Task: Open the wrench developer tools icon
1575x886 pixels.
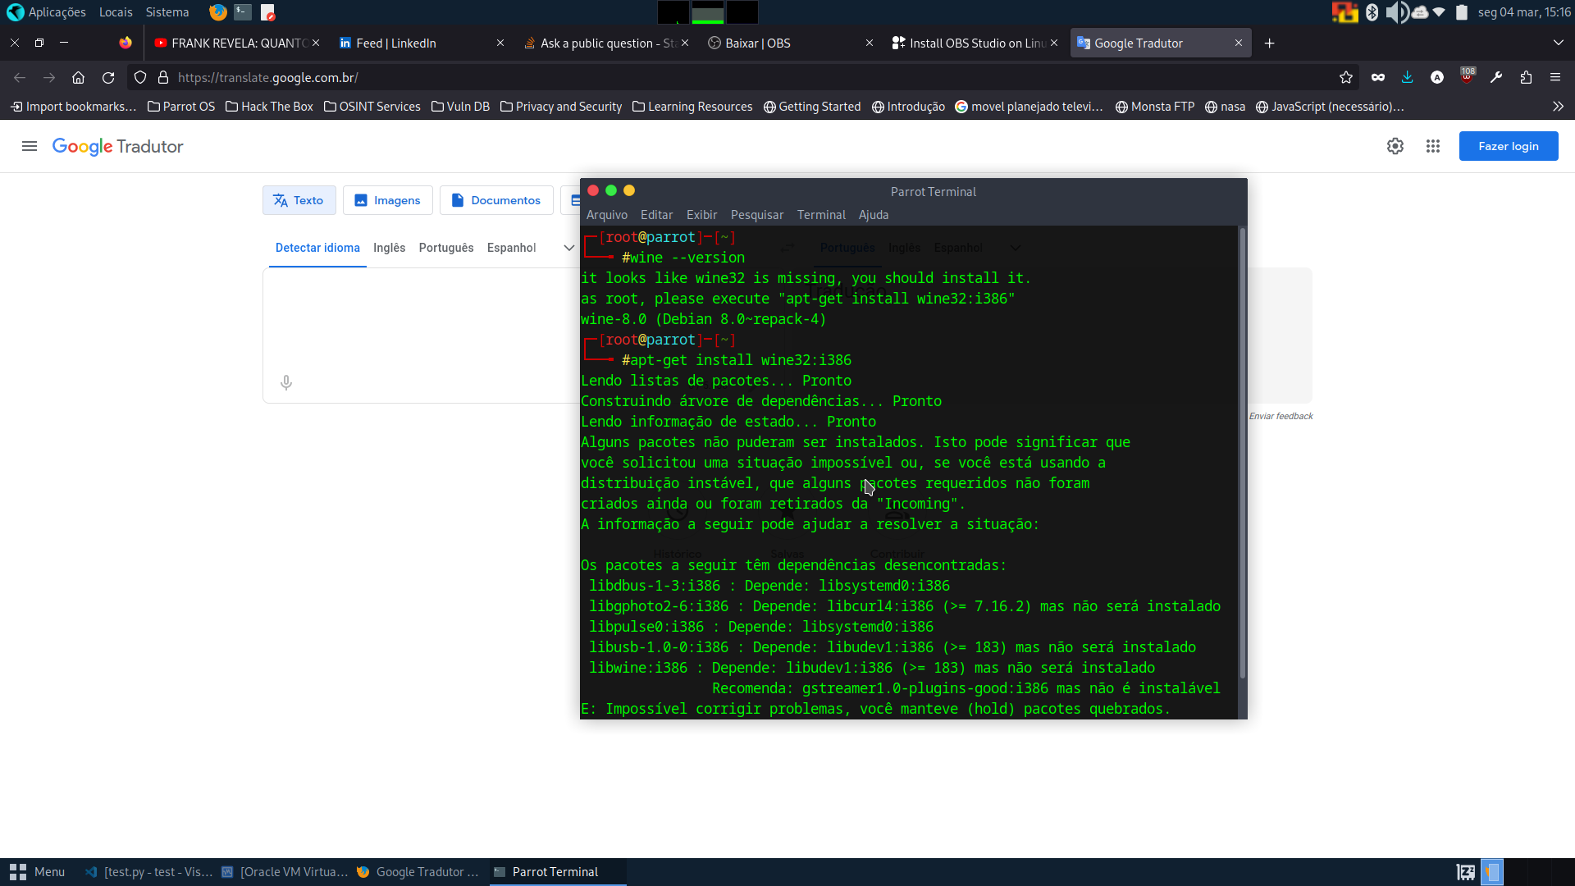Action: click(x=1496, y=77)
